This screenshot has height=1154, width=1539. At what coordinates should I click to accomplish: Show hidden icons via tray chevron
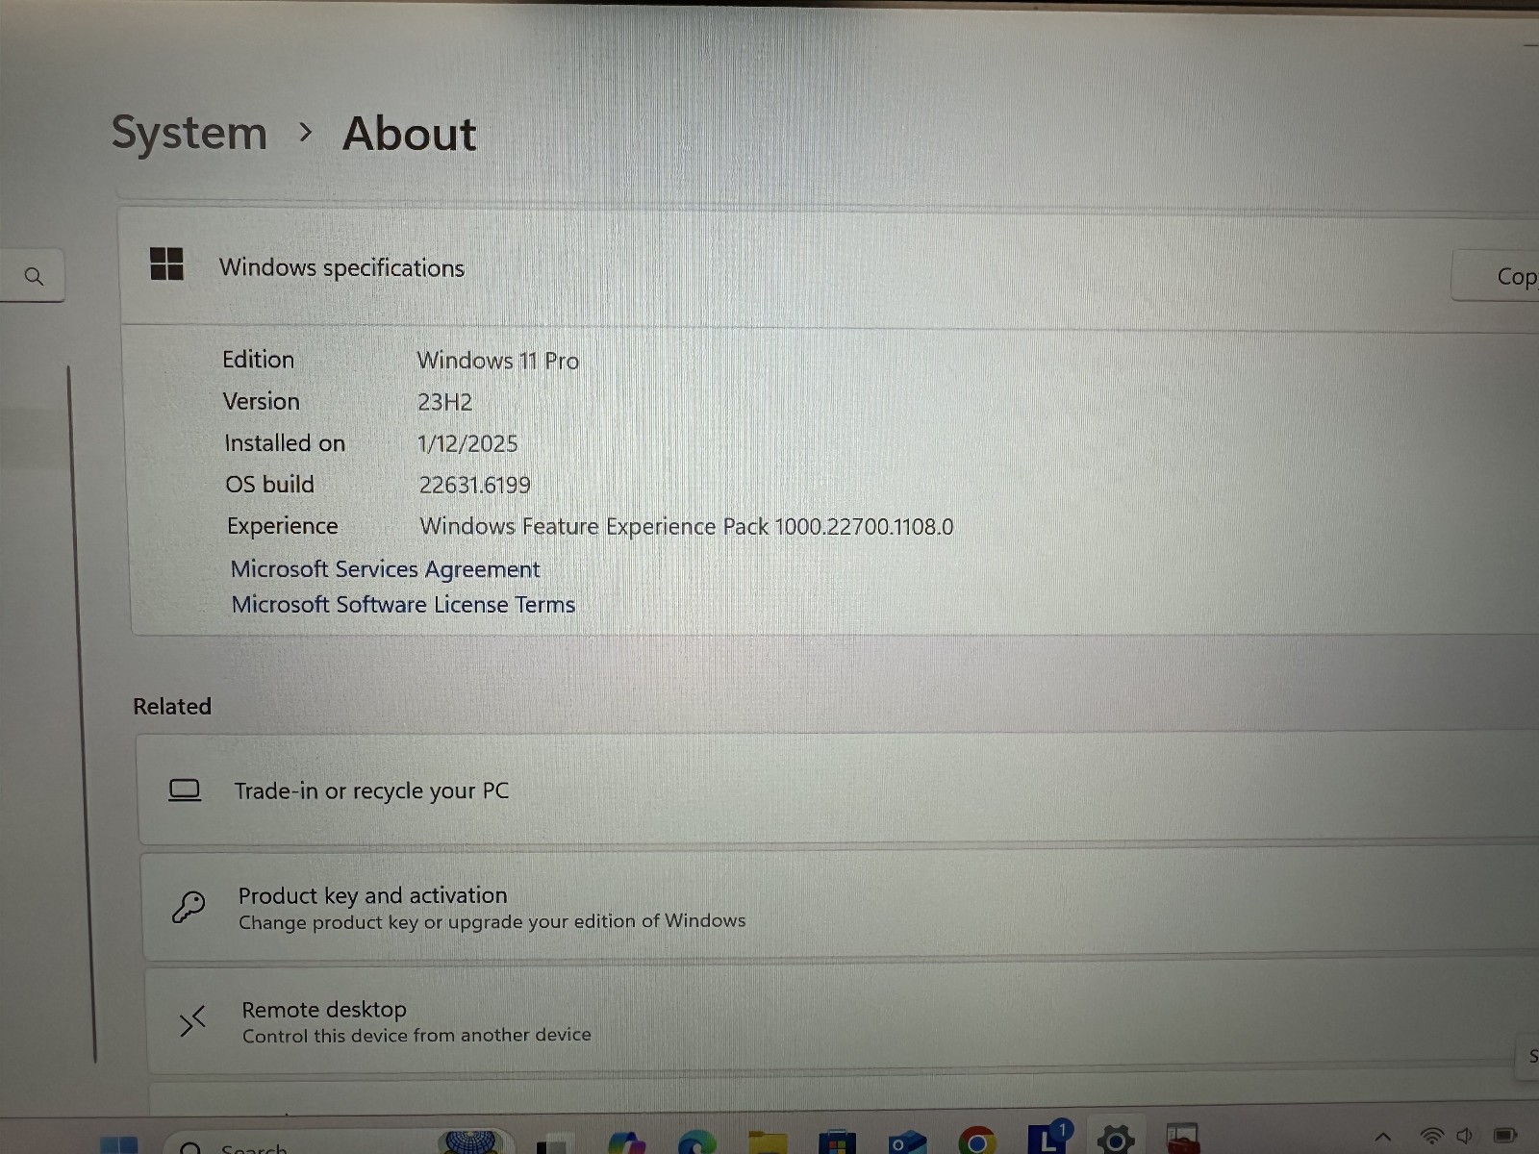pos(1383,1137)
